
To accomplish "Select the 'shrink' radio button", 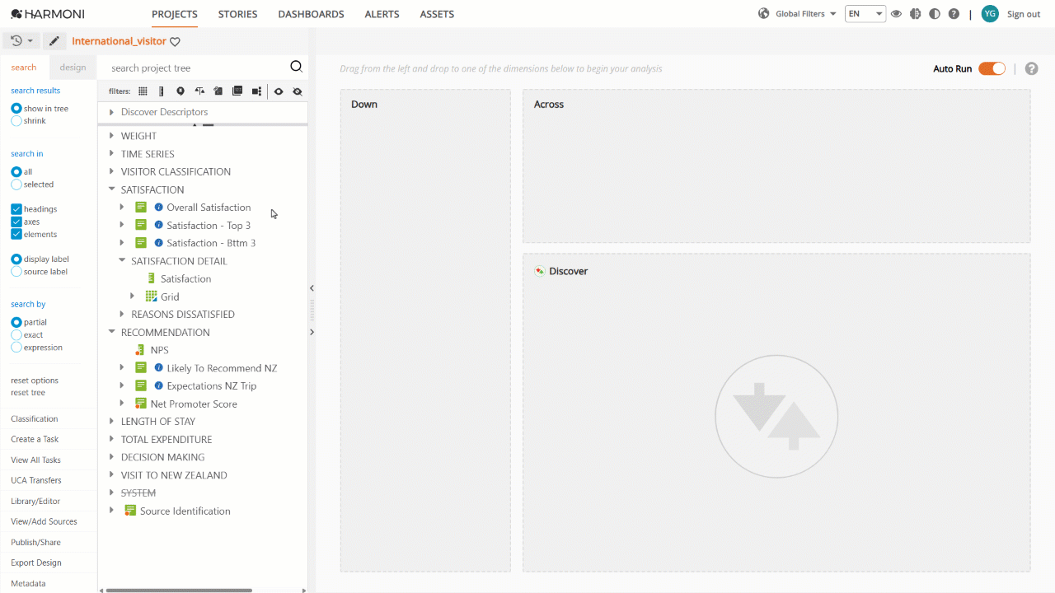I will (x=16, y=121).
